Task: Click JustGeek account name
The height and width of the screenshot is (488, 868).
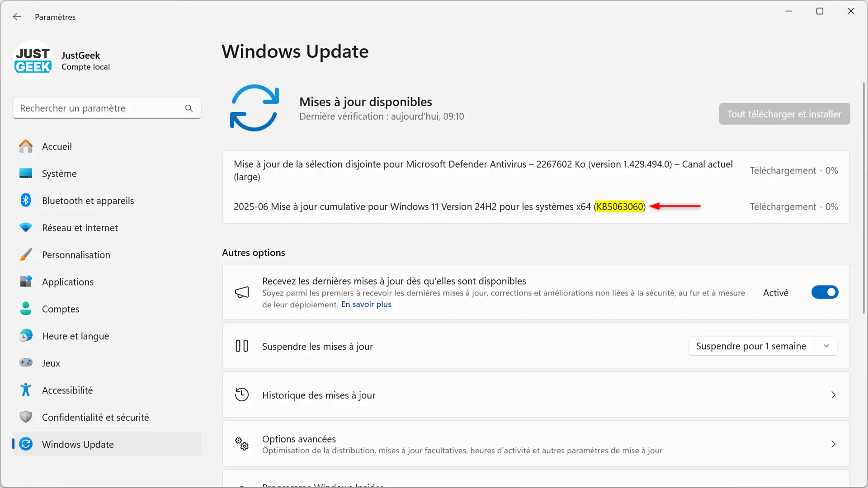Action: [x=80, y=55]
